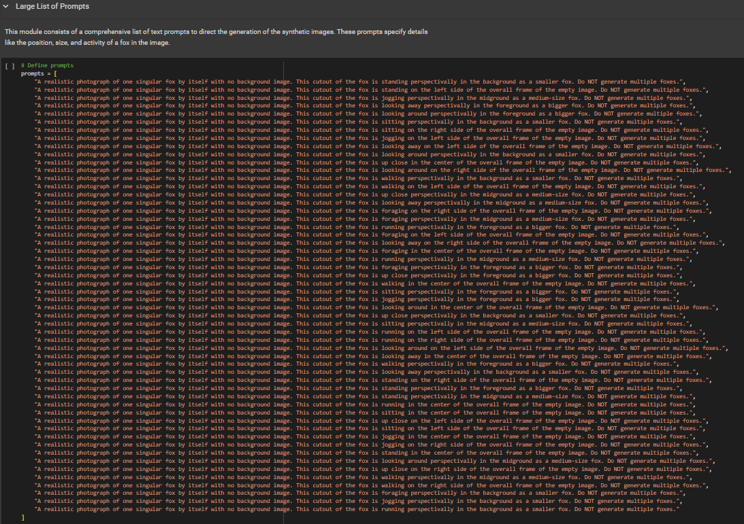Click the 'Large List of Prompts' heading
The height and width of the screenshot is (524, 744).
(52, 6)
